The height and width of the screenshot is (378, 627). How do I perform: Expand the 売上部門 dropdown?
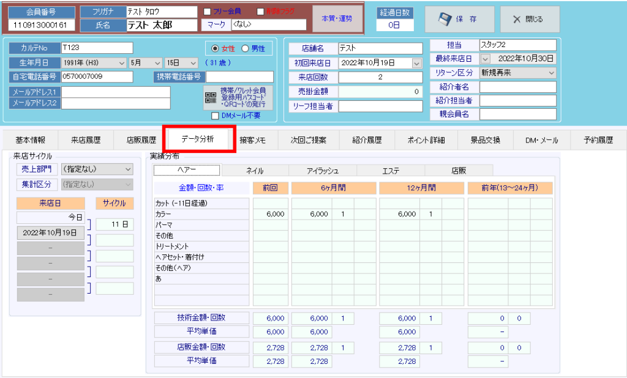[x=128, y=169]
